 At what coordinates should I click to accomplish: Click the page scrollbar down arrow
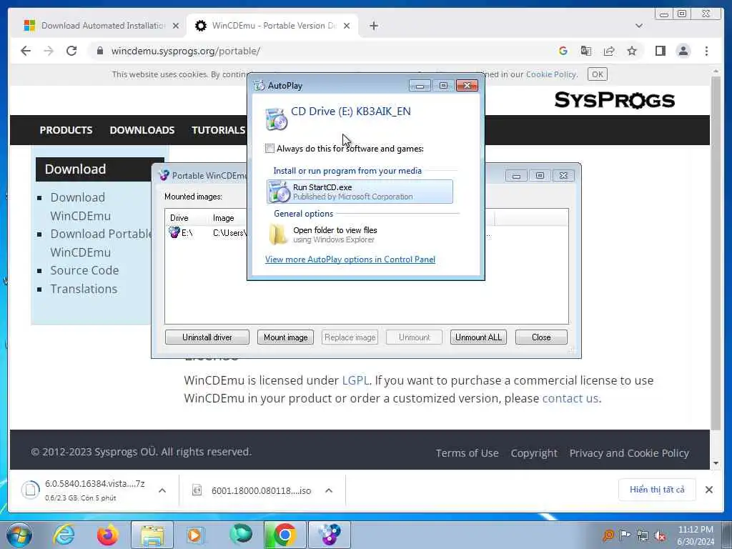click(x=716, y=463)
